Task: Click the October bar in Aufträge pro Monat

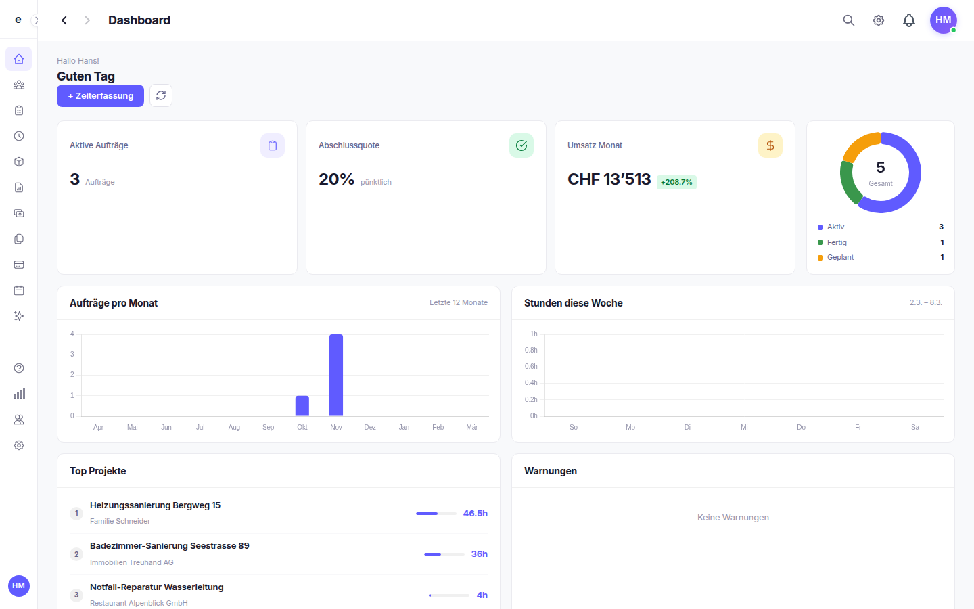Action: tap(302, 406)
